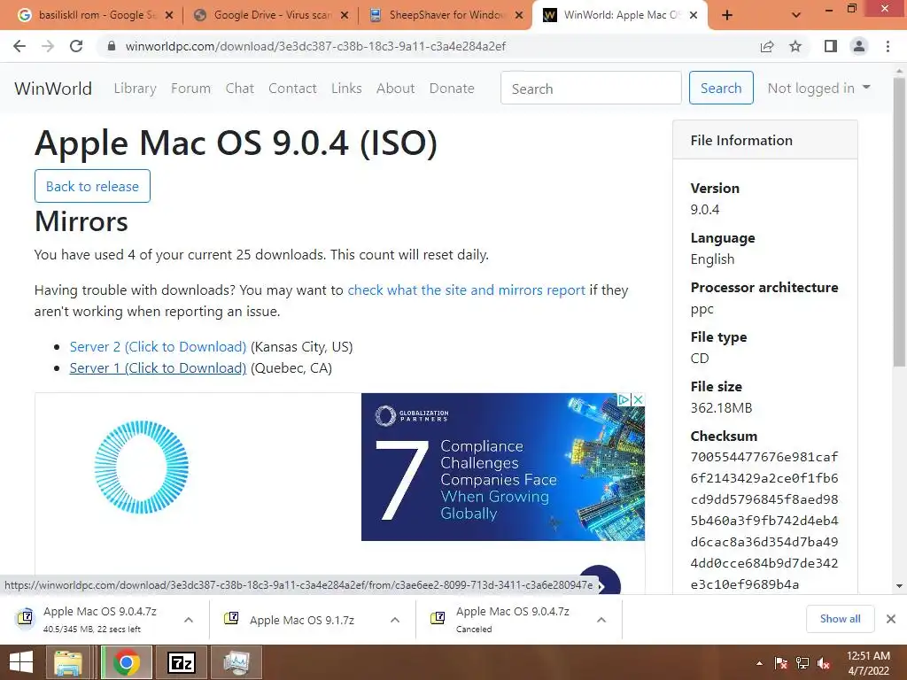
Task: Click the muted volume tray icon
Action: coord(824,663)
